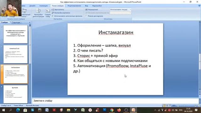The height and width of the screenshot is (113, 201).
Task: Select the Слайды pane tab
Action: click(4, 22)
